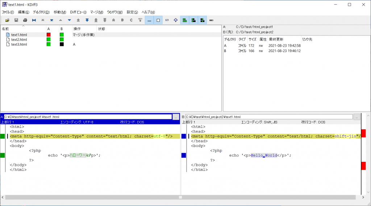Click red status square for text1.html
This screenshot has width=371, height=206.
49,35
